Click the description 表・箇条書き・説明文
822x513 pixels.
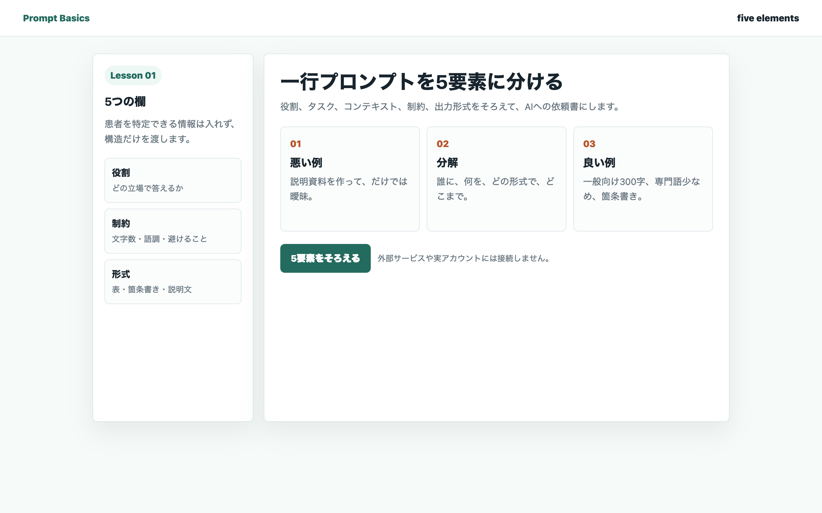click(x=152, y=289)
